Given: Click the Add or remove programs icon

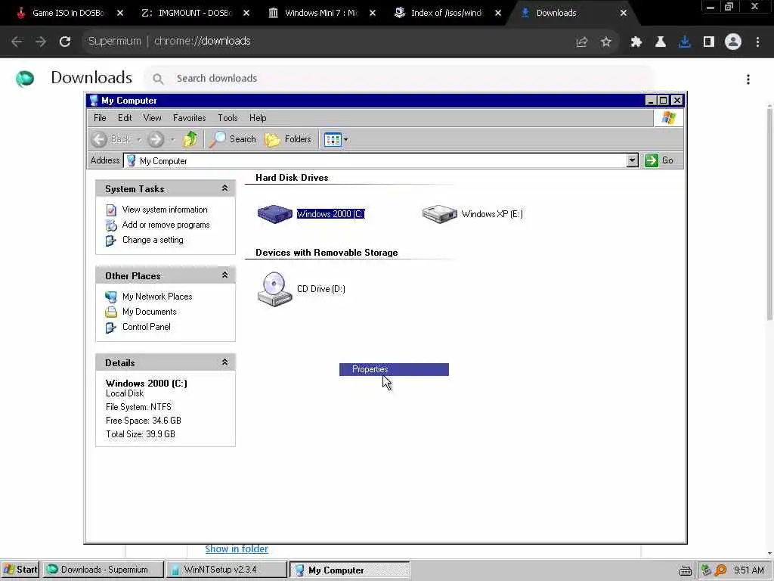Looking at the screenshot, I should [x=111, y=225].
